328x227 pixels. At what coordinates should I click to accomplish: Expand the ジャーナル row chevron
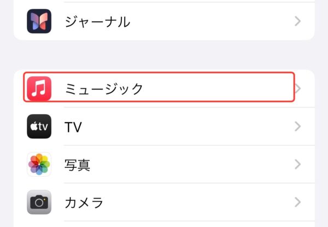298,21
